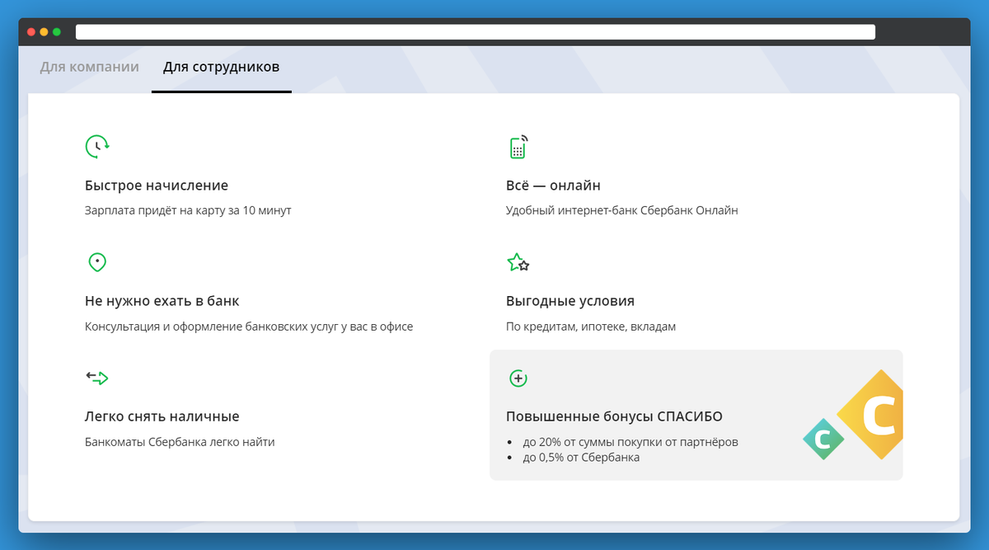Click the small teal C diamond logo
The width and height of the screenshot is (989, 550).
coord(823,439)
